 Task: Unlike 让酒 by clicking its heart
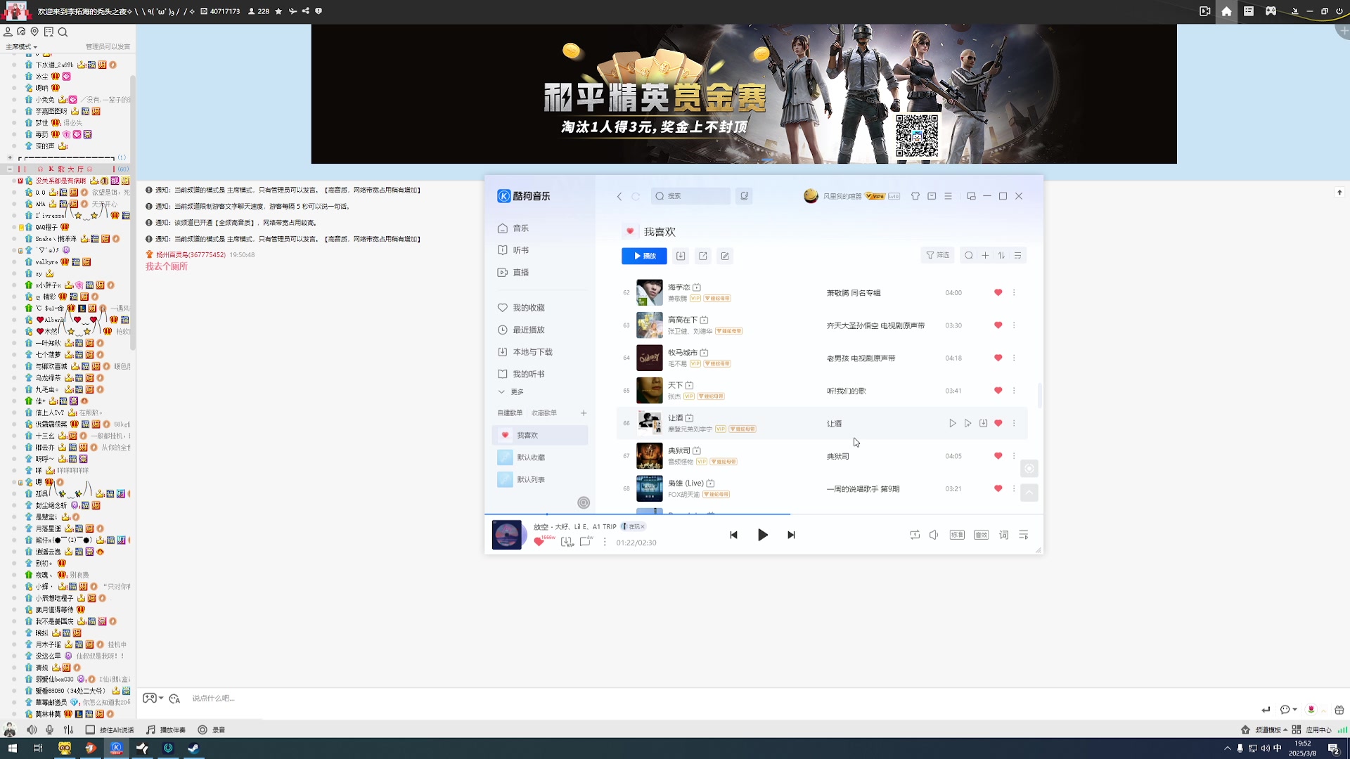[x=998, y=423]
